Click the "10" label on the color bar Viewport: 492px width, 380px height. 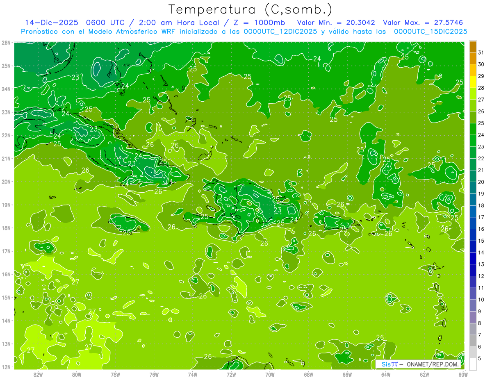click(x=481, y=300)
